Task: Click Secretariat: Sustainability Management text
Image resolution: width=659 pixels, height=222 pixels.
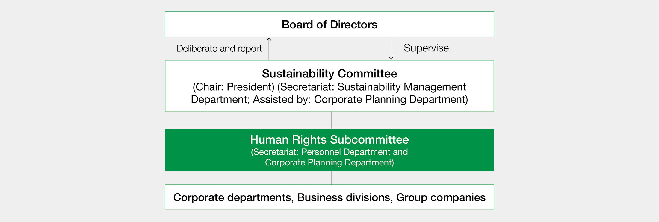Action: coord(372,87)
